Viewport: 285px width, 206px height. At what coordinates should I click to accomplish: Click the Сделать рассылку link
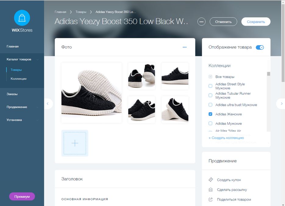232,190
